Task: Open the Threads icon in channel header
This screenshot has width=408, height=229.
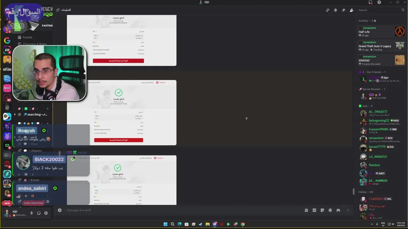Action: click(327, 10)
